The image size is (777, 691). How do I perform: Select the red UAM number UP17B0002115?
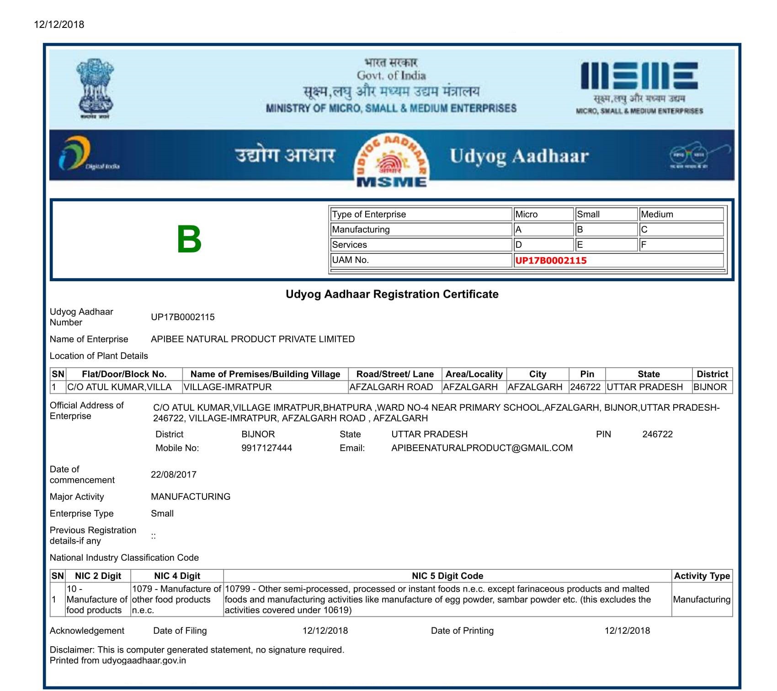click(551, 261)
